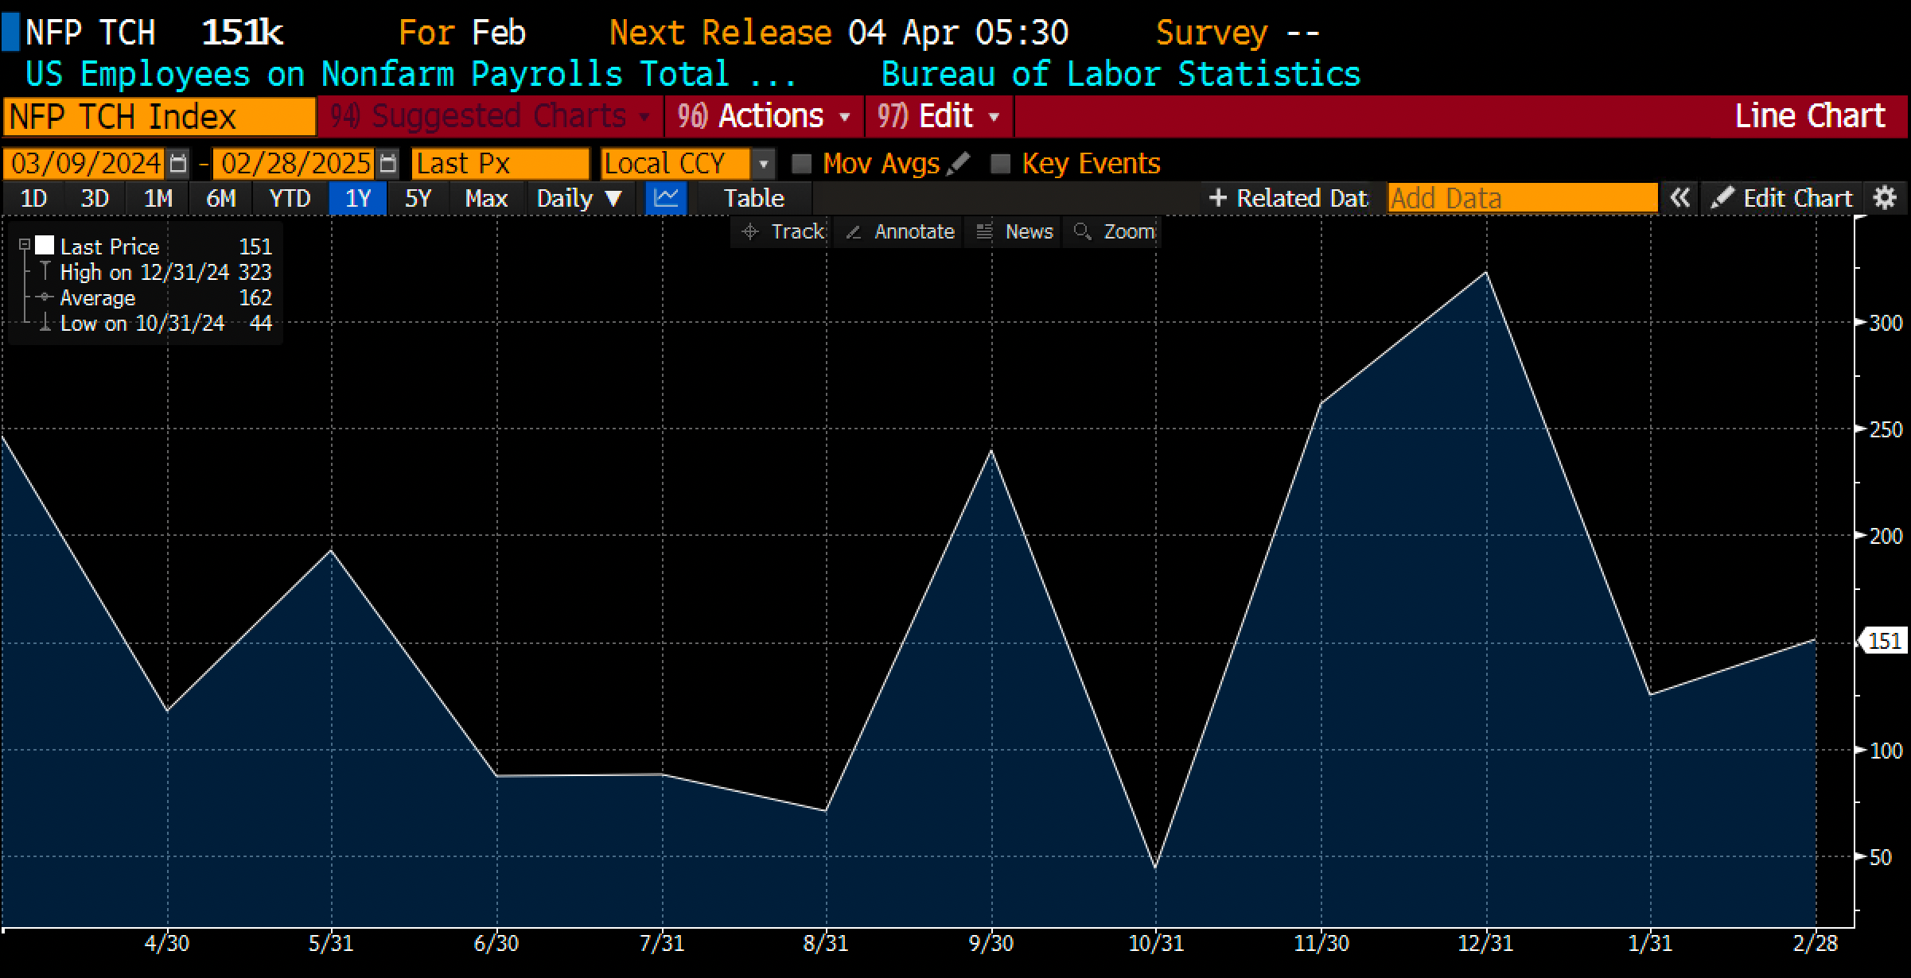1911x978 pixels.
Task: Activate the Annotate pencil tool
Action: pos(899,231)
